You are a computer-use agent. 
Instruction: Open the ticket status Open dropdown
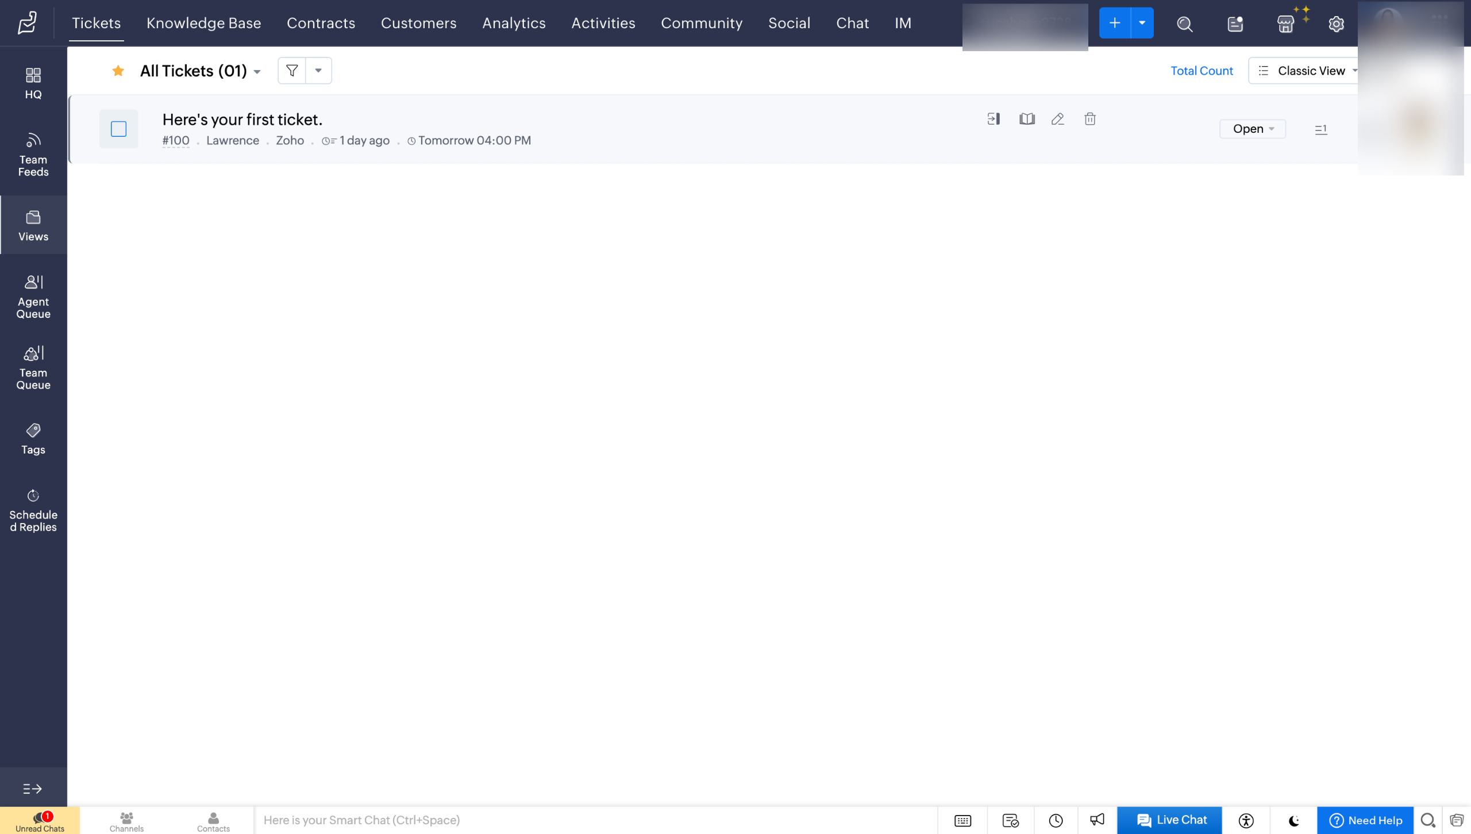click(x=1253, y=129)
